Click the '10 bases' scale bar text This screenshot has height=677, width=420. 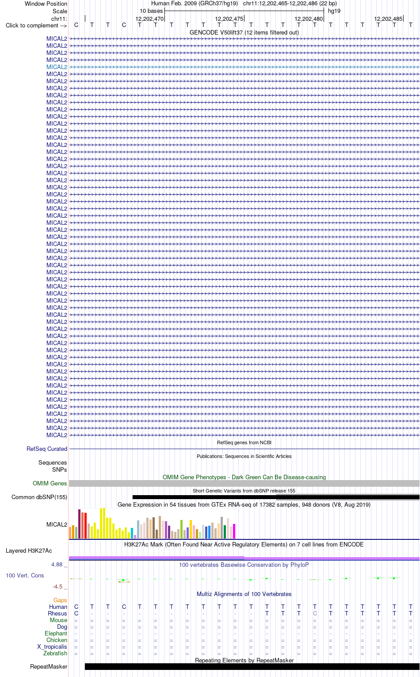tap(151, 11)
